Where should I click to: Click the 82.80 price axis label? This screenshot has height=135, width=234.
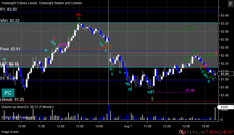224,39
